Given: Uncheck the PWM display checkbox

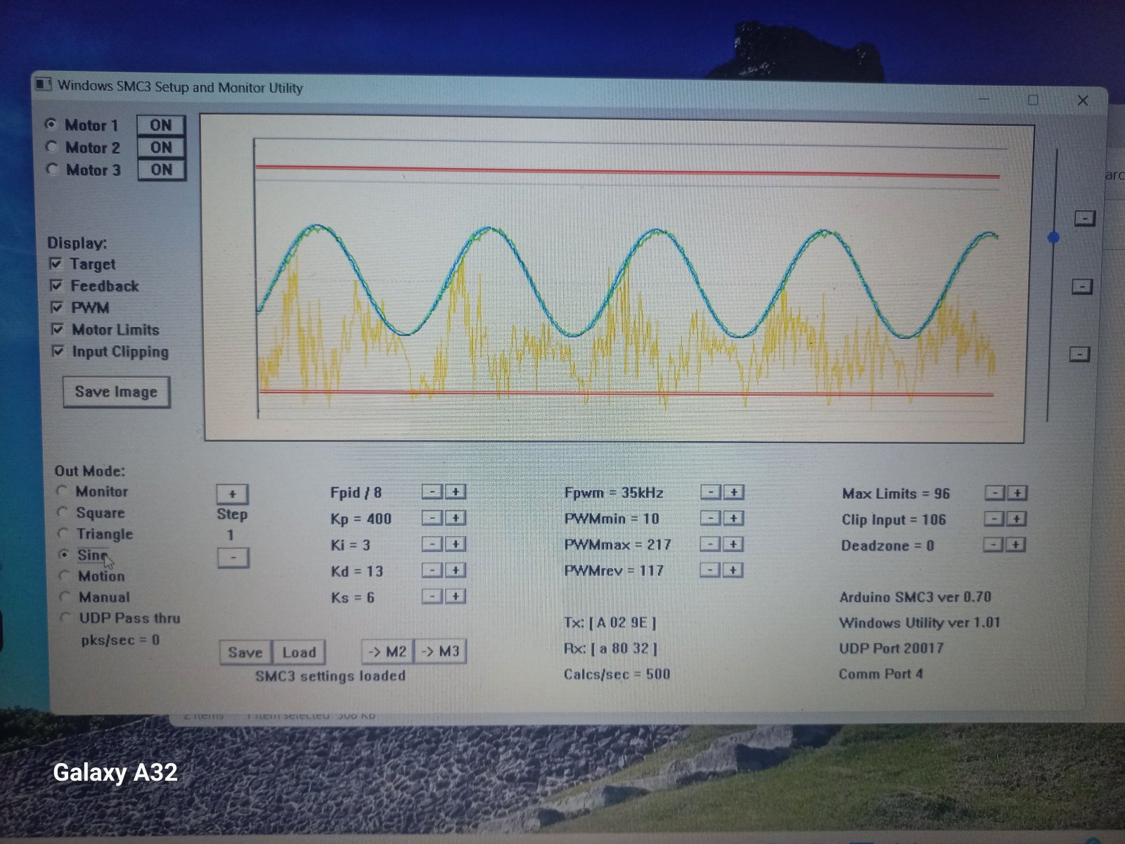Looking at the screenshot, I should [58, 307].
